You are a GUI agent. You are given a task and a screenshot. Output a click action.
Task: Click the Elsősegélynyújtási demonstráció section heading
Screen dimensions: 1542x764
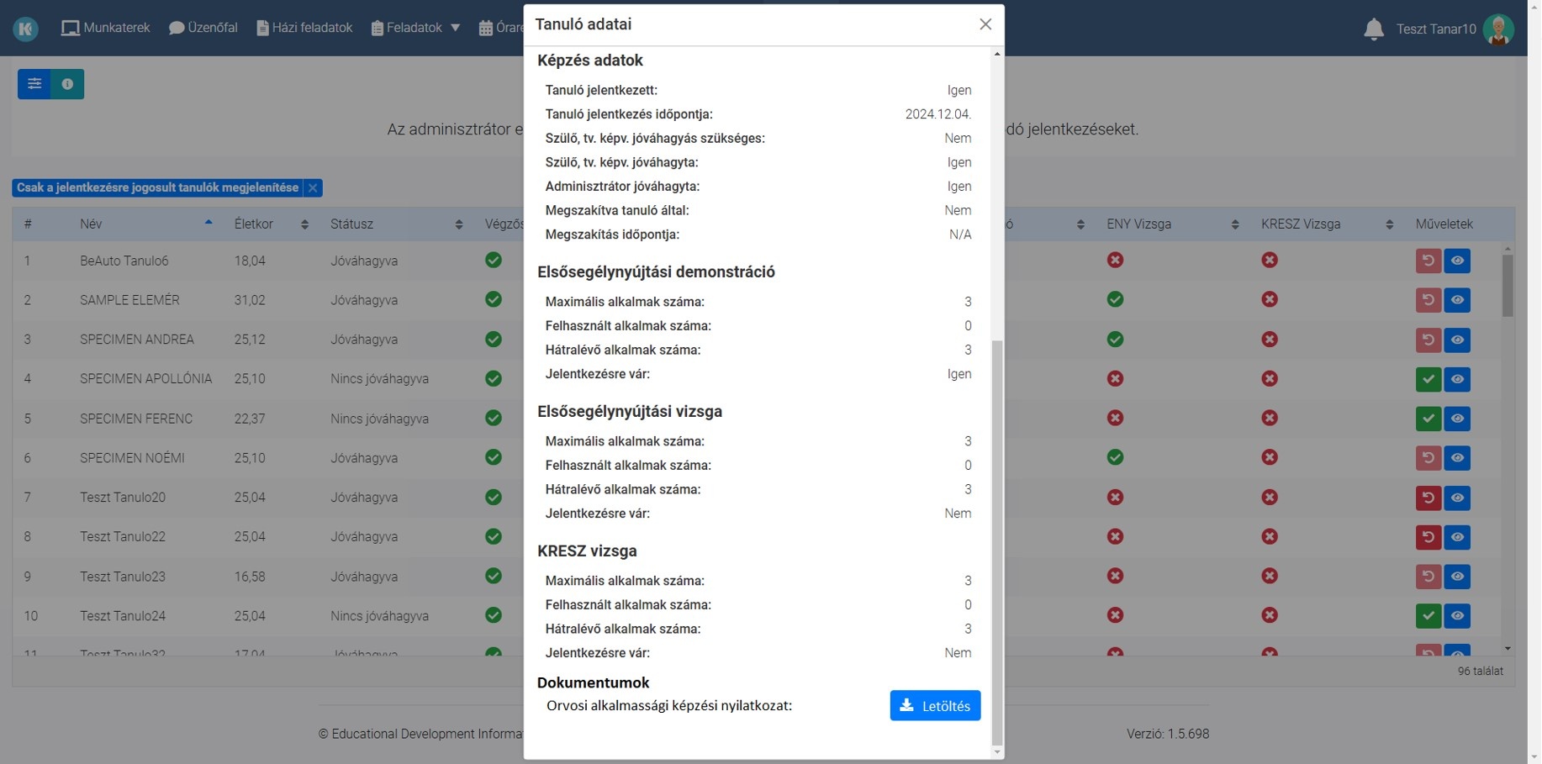(656, 272)
